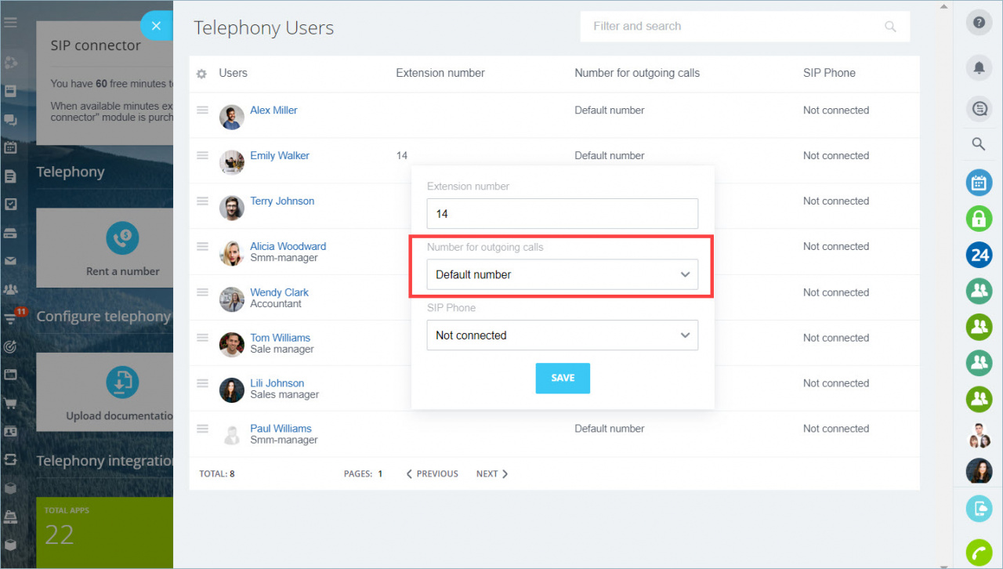The width and height of the screenshot is (1003, 569).
Task: Click the SAVE button
Action: click(563, 378)
